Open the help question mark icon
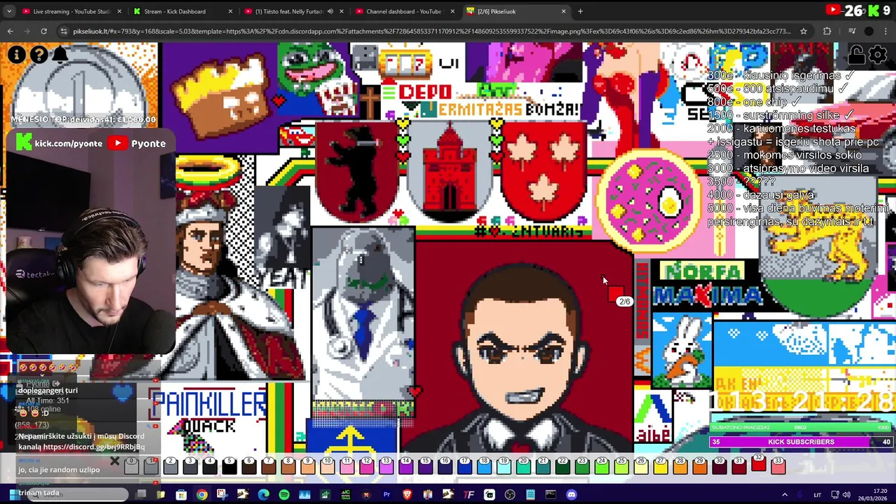Image resolution: width=896 pixels, height=504 pixels. pyautogui.click(x=39, y=55)
